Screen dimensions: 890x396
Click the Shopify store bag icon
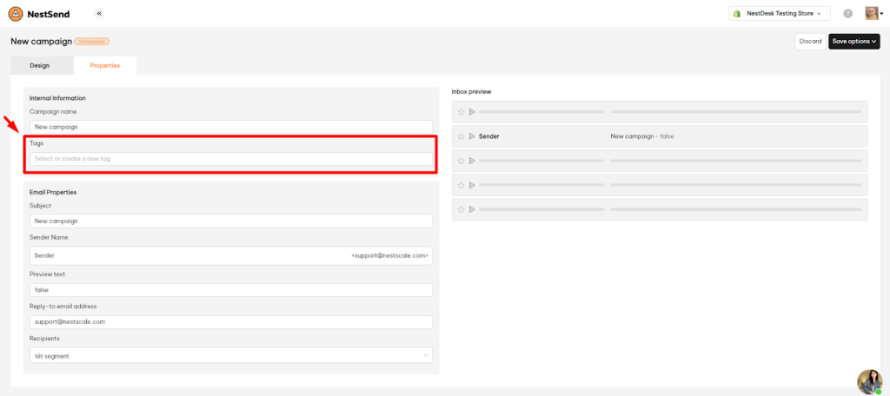737,14
